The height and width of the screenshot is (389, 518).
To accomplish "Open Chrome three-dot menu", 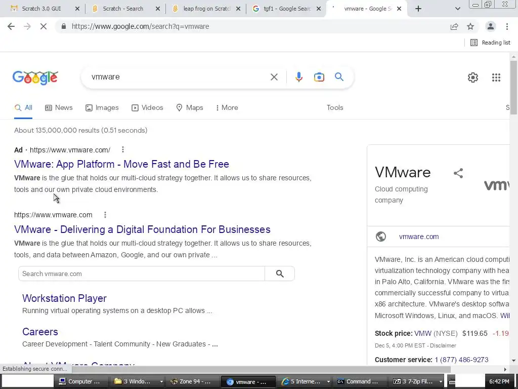I will pyautogui.click(x=507, y=26).
